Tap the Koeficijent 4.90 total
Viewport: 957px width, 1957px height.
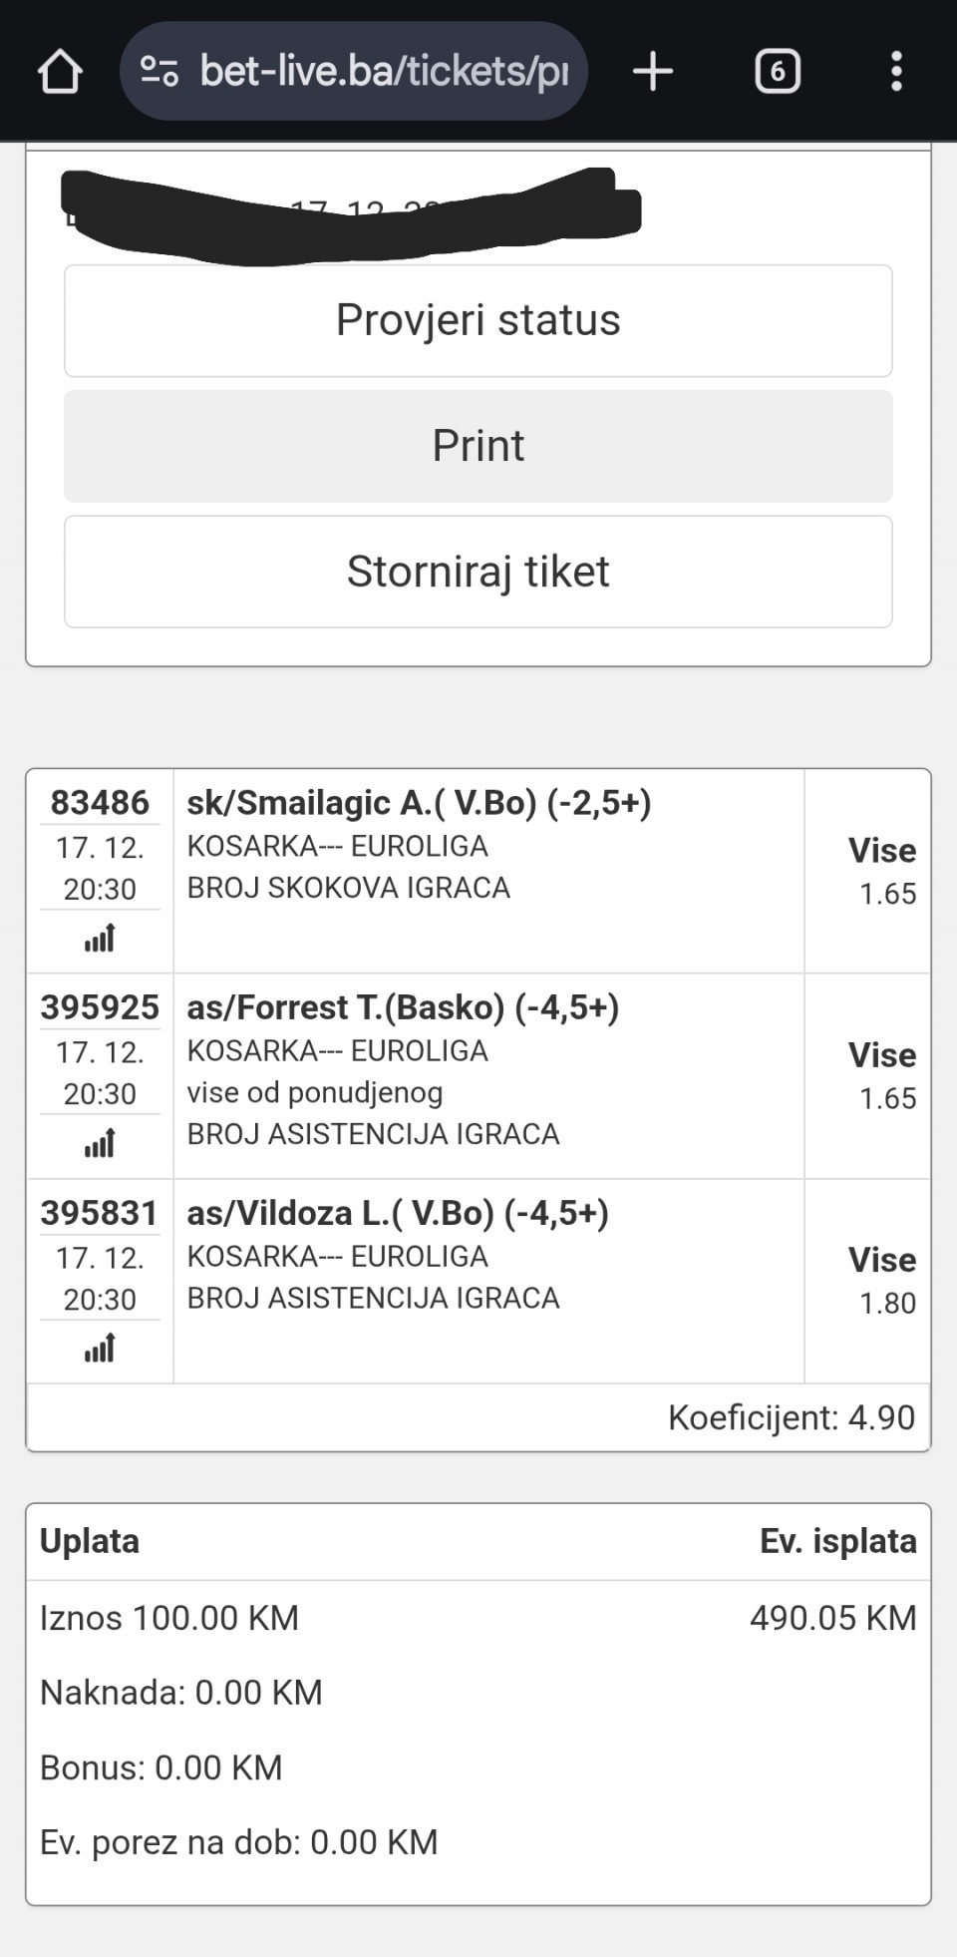(x=791, y=1417)
